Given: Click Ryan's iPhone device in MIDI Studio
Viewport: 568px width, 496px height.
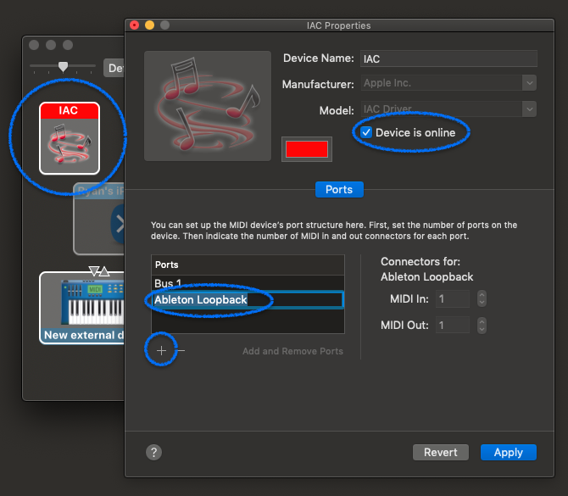Looking at the screenshot, I should [99, 220].
